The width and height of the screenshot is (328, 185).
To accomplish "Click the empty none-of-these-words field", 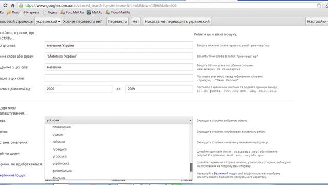I will pos(118,78).
